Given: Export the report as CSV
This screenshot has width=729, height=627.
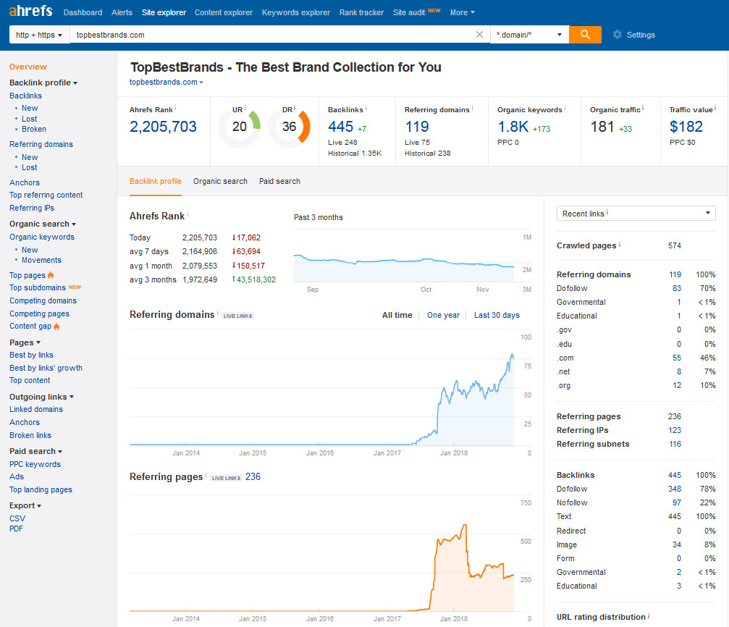Looking at the screenshot, I should tap(17, 518).
